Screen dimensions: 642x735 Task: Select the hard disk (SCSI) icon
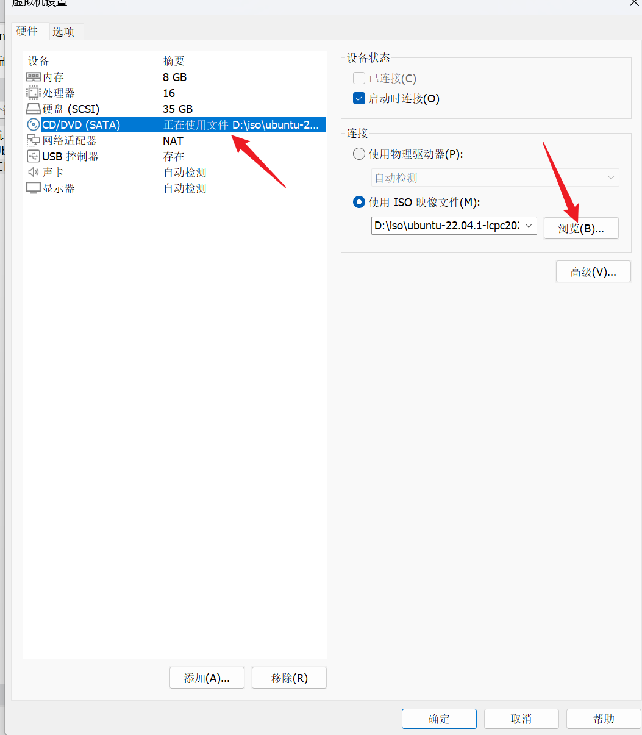point(34,109)
